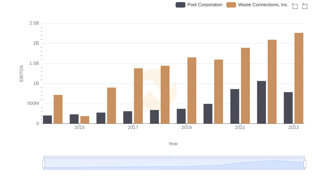Select Waste Connections 2023 bar
This screenshot has width=312, height=179.
click(x=299, y=78)
